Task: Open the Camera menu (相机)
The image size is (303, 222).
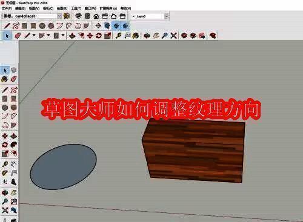Action: coord(48,8)
